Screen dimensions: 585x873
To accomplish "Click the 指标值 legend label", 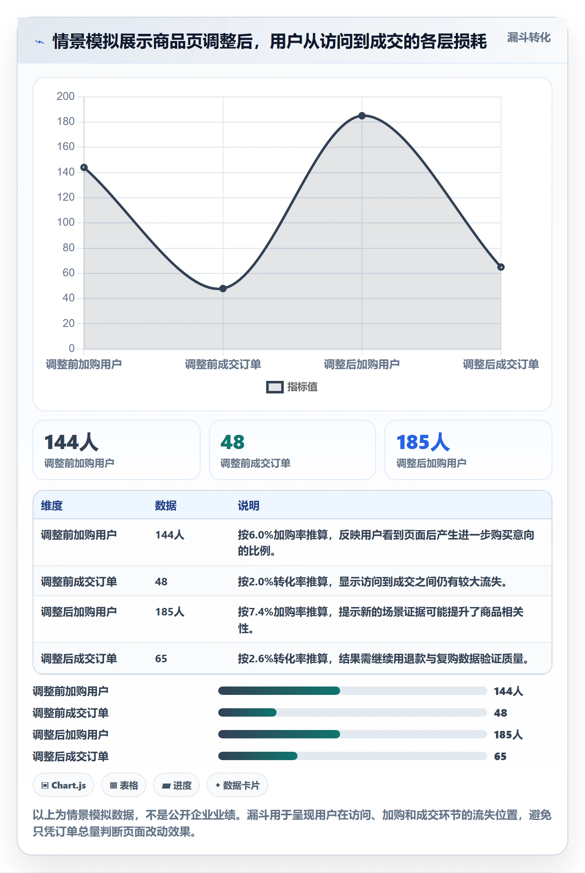I will (302, 387).
